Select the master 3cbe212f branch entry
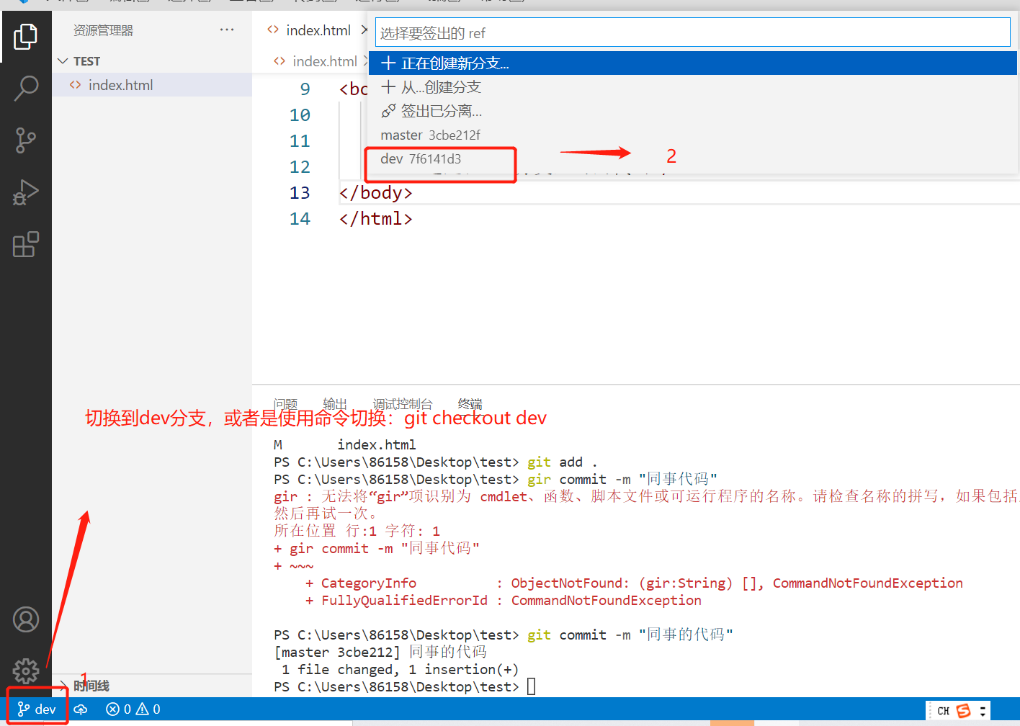Image resolution: width=1020 pixels, height=726 pixels. click(x=692, y=135)
